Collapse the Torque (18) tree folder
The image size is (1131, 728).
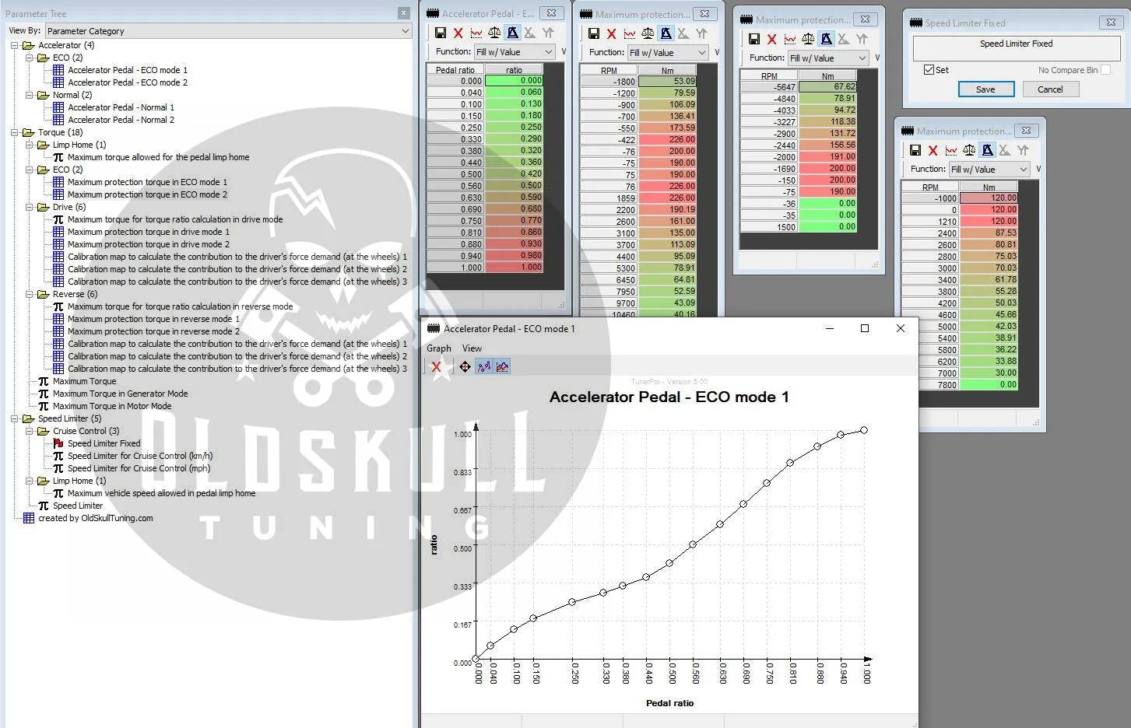(15, 132)
